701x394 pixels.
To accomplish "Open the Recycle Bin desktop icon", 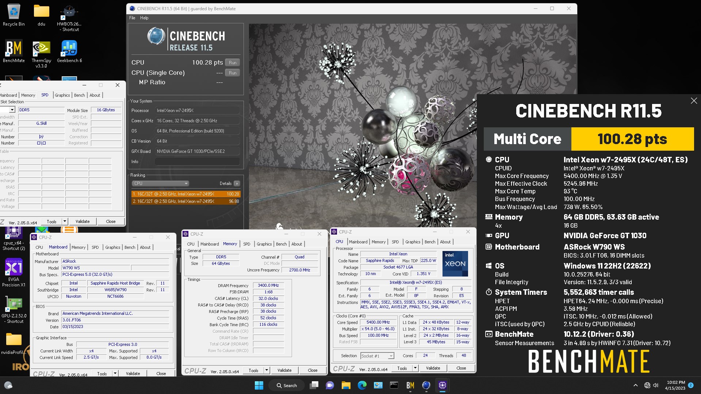I will pos(14,15).
